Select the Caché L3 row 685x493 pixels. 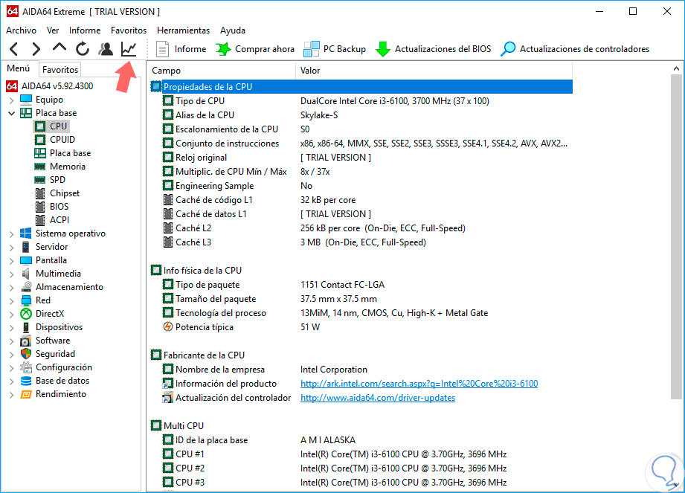(x=361, y=242)
